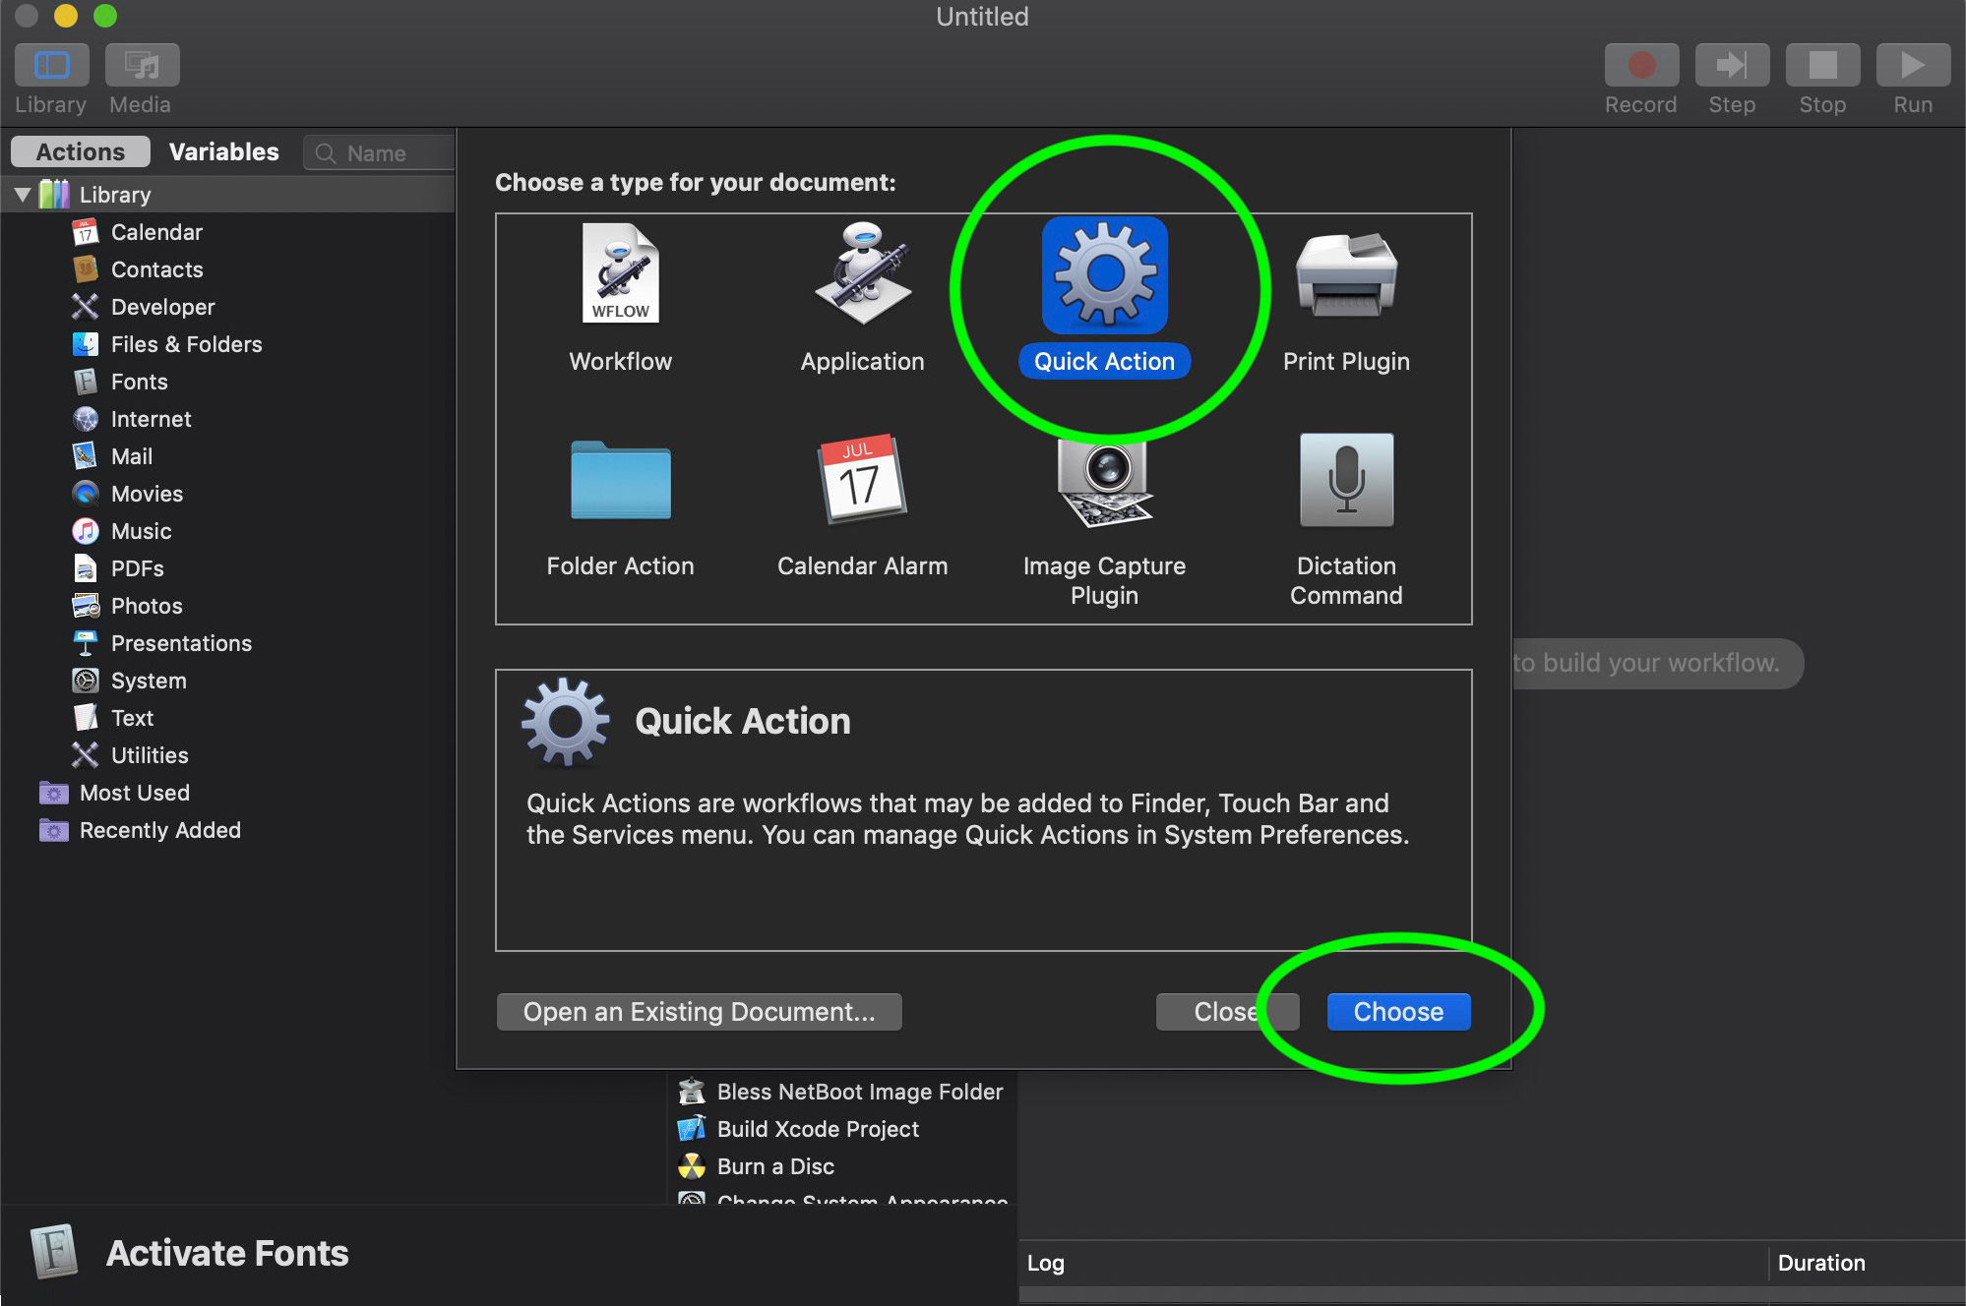
Task: Open the Media browser
Action: coord(140,65)
